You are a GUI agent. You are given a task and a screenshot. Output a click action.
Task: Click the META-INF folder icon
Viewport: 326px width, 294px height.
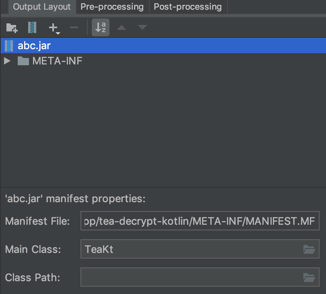pos(23,61)
